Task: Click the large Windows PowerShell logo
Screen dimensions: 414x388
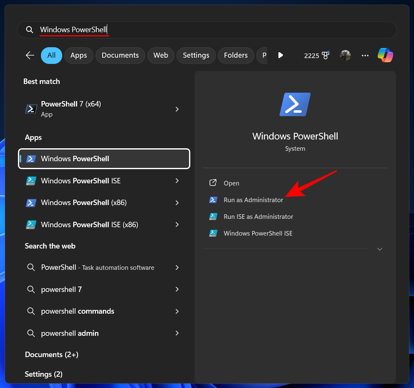Action: 295,104
